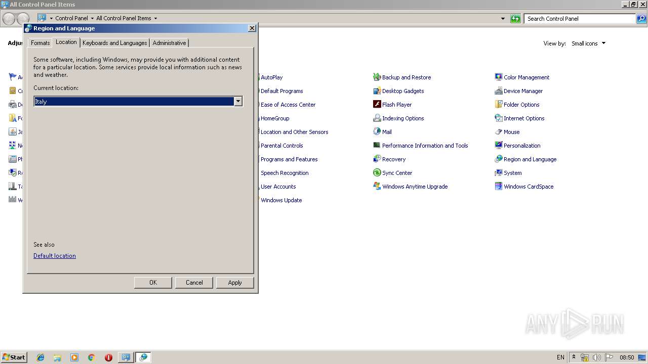648x364 pixels.
Task: Open Sync Center item
Action: [x=392, y=173]
